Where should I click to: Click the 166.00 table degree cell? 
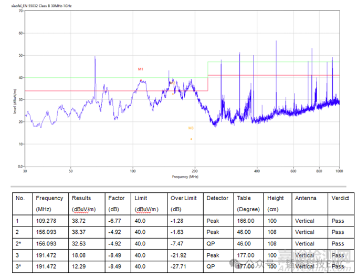(x=245, y=221)
